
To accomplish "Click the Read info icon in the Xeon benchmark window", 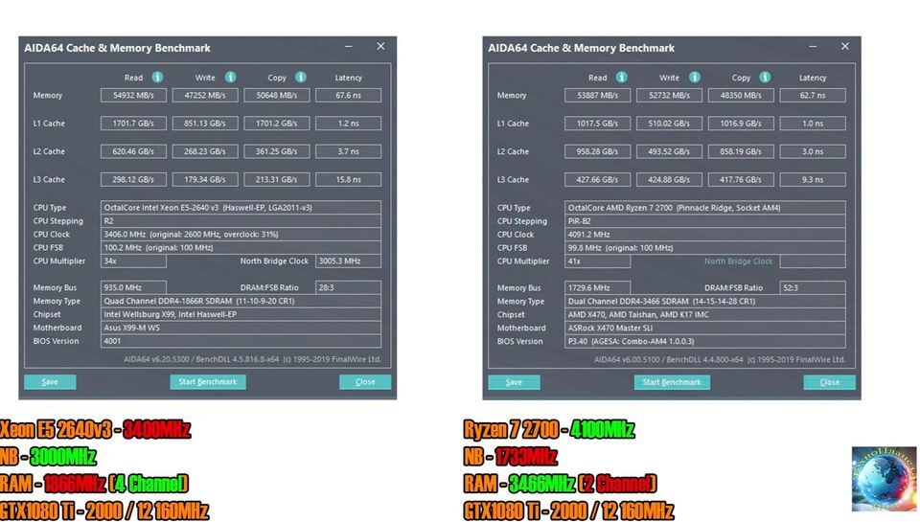I will (x=157, y=78).
